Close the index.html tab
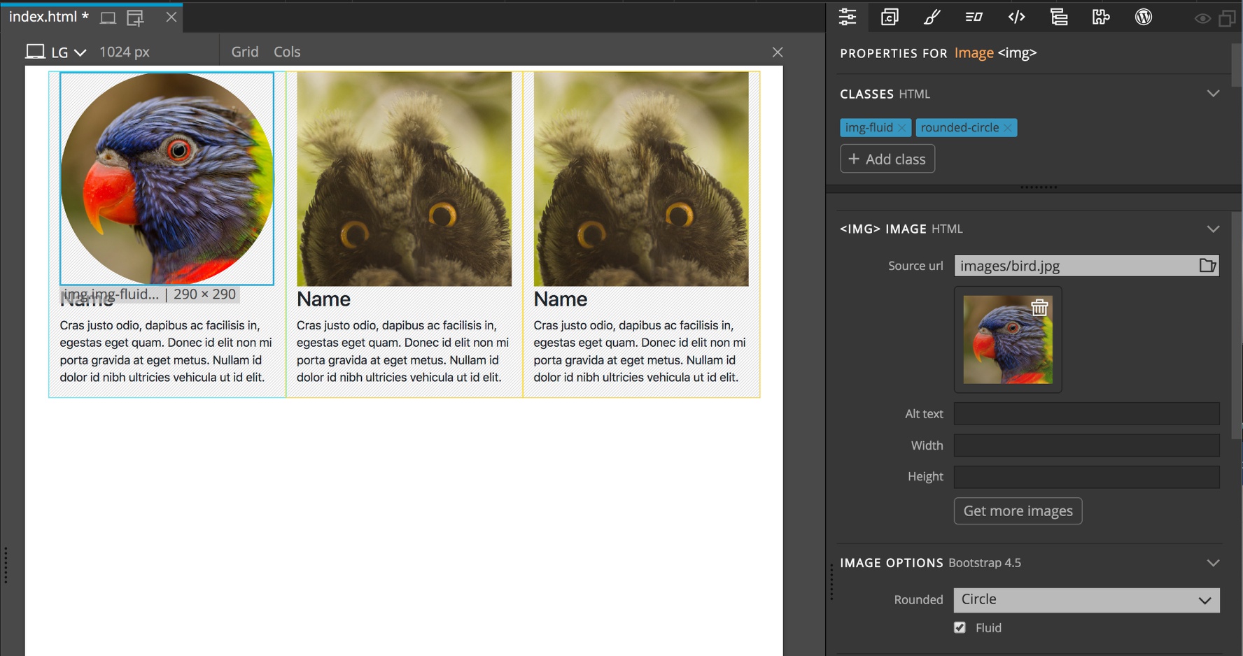The image size is (1243, 656). point(171,17)
